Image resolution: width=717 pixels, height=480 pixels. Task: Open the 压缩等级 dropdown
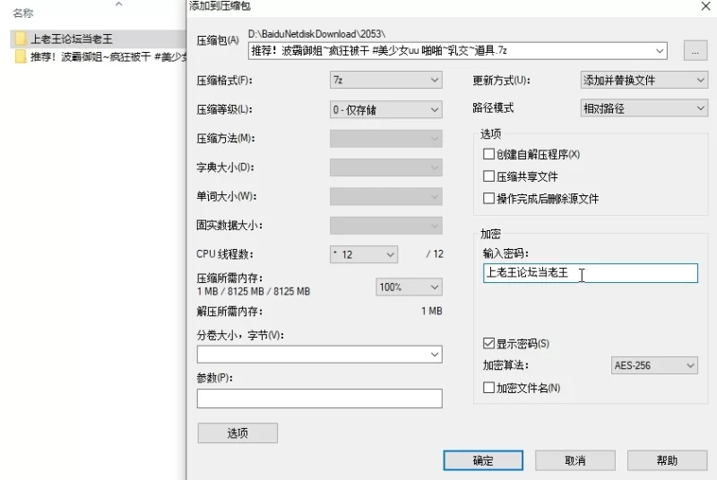click(385, 109)
